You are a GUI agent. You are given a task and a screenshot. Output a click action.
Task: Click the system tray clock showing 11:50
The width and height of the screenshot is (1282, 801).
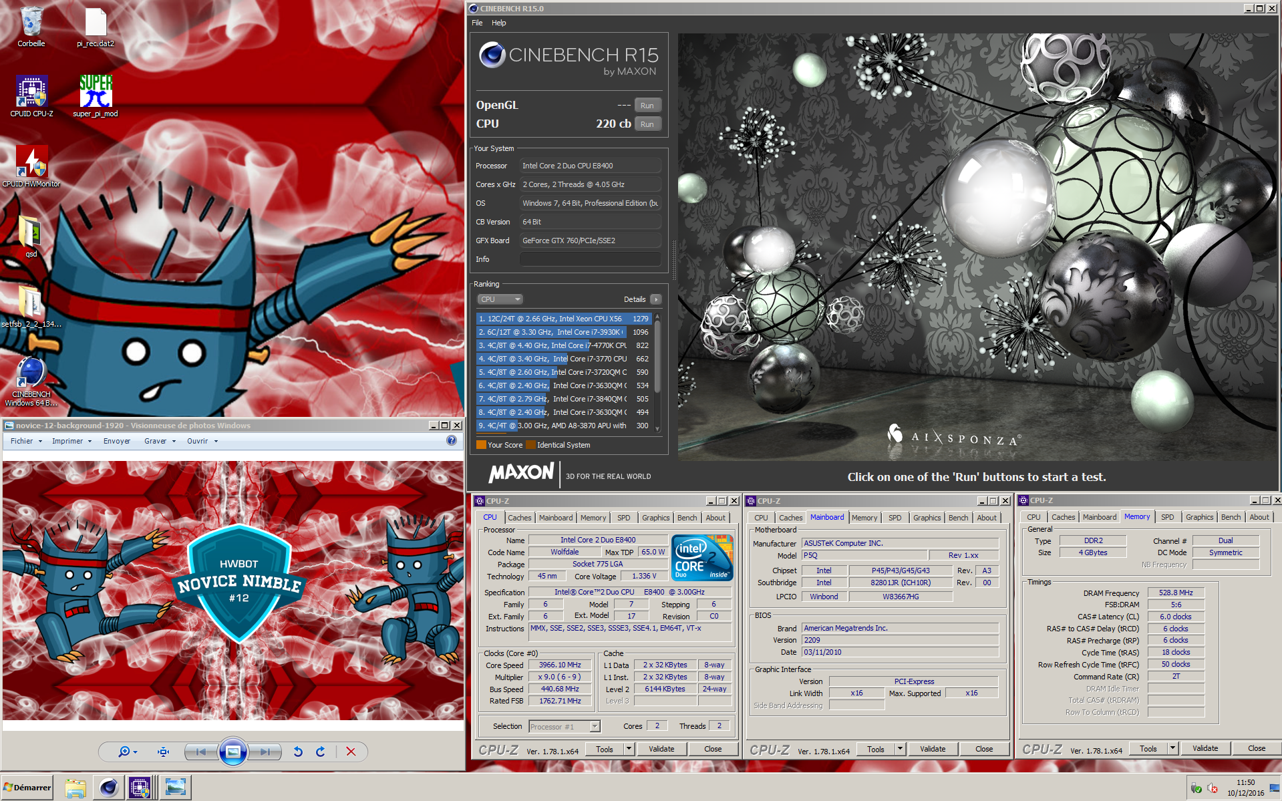point(1245,788)
